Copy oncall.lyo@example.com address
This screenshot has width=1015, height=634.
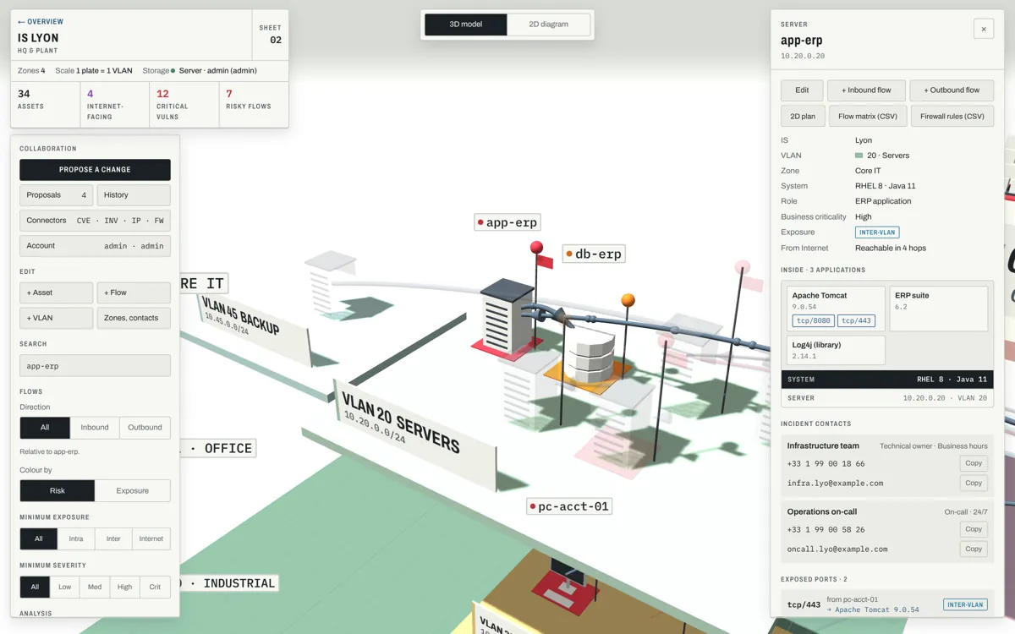(x=974, y=549)
